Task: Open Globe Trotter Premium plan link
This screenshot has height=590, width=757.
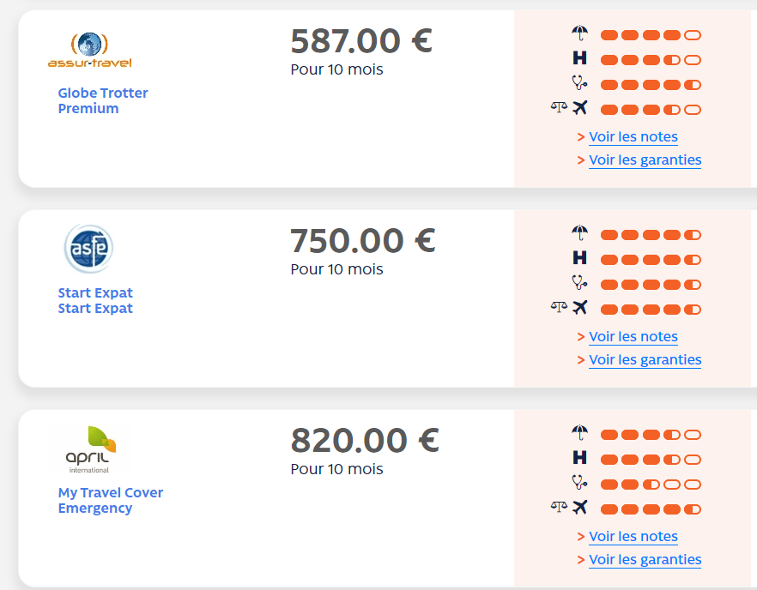Action: click(103, 100)
